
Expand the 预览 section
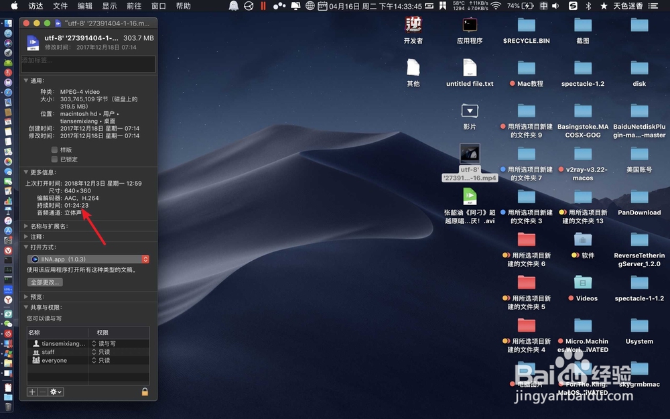pyautogui.click(x=26, y=297)
